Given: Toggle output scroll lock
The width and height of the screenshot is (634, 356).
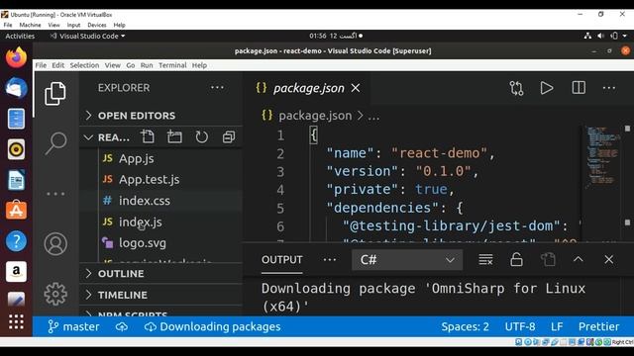Looking at the screenshot, I should click(x=516, y=259).
